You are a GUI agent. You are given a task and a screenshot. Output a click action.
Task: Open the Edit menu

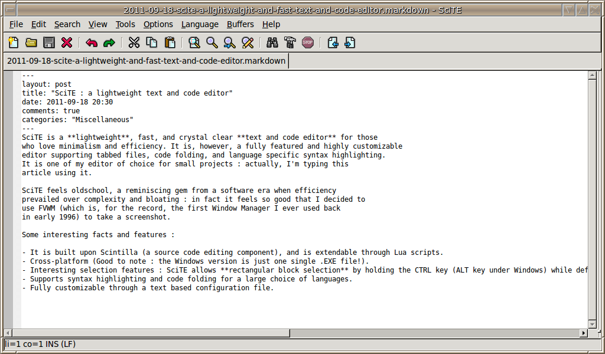[38, 24]
